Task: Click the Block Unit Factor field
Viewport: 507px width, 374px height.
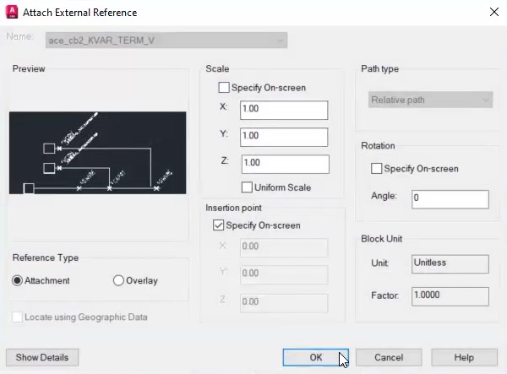Action: pos(450,296)
